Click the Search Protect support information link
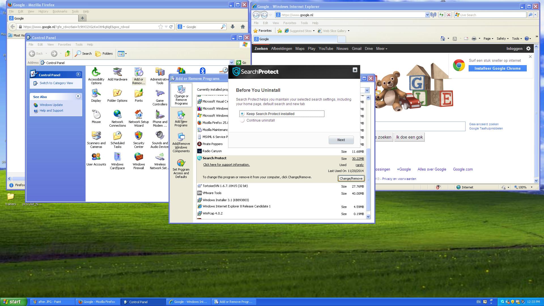544x306 pixels. tap(226, 165)
